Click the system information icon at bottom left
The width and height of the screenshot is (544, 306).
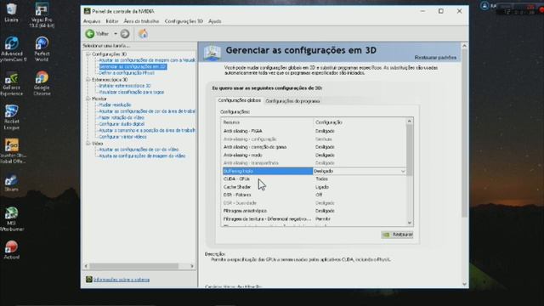tap(89, 280)
